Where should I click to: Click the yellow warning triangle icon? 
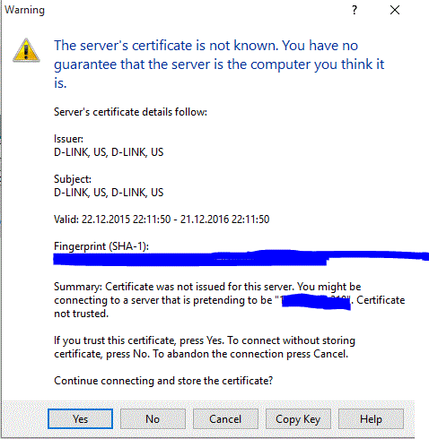[x=26, y=50]
